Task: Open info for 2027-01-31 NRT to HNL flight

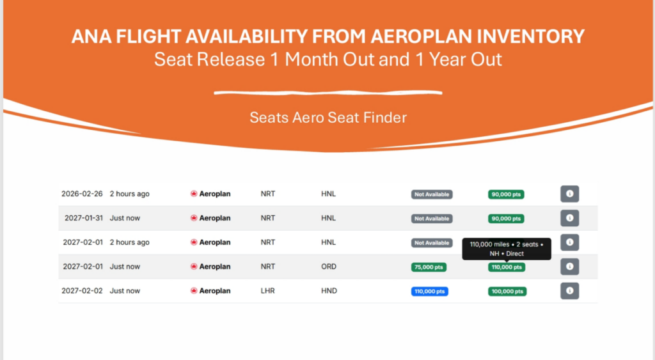Action: point(569,218)
